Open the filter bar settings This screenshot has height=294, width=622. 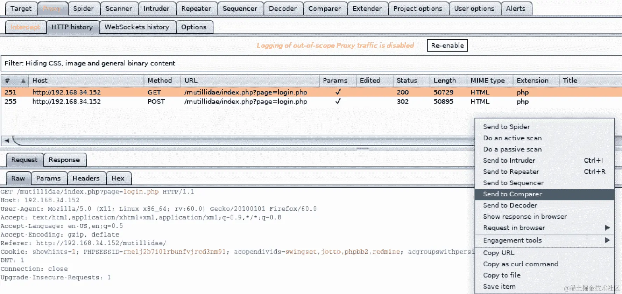[311, 63]
